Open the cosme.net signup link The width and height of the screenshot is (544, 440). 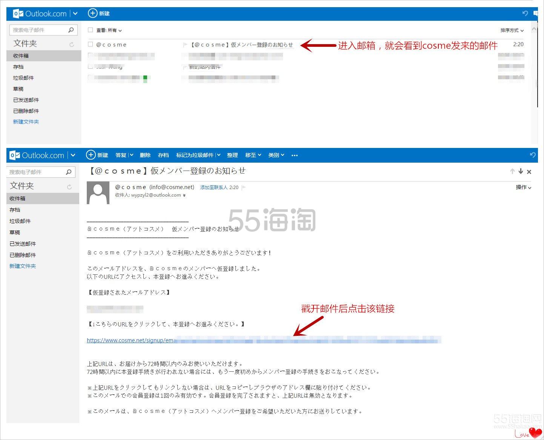(264, 340)
